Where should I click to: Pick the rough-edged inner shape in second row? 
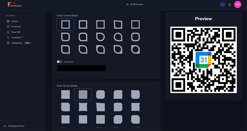(135, 107)
